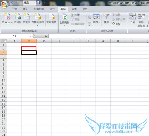Click the 编辑链接 button
This screenshot has width=149, height=136.
click(77, 24)
